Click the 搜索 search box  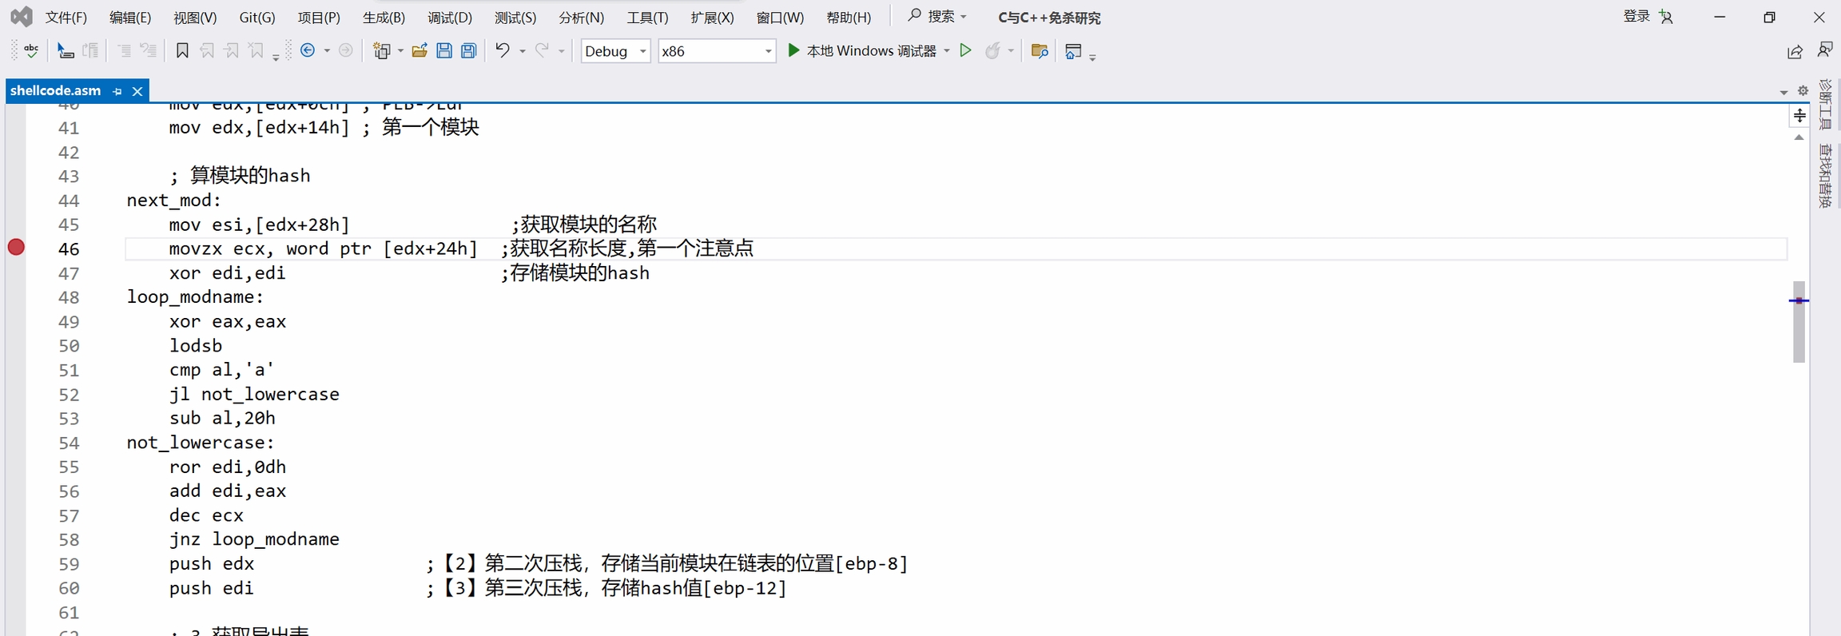938,16
